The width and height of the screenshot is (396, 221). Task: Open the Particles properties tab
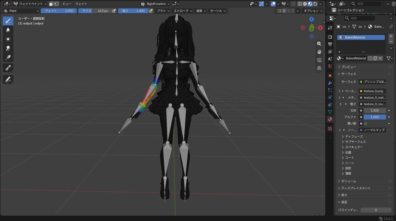pyautogui.click(x=330, y=90)
